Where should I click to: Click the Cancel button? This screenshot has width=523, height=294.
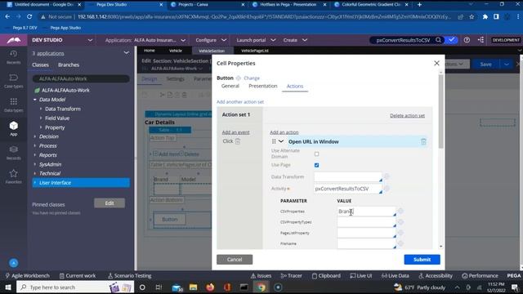coord(235,260)
